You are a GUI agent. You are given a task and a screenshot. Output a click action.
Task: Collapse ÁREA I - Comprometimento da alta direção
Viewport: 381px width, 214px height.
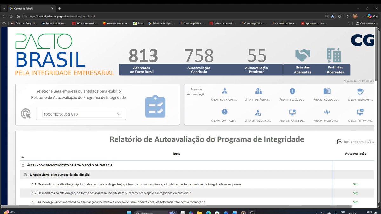click(x=23, y=165)
